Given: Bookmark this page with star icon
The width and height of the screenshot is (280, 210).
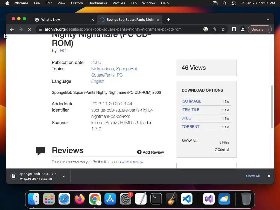Looking at the screenshot, I should 223,29.
